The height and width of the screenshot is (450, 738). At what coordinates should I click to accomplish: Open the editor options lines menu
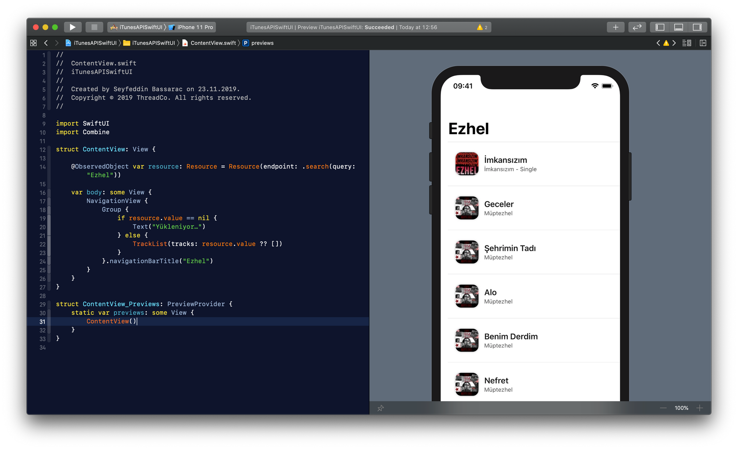point(686,43)
